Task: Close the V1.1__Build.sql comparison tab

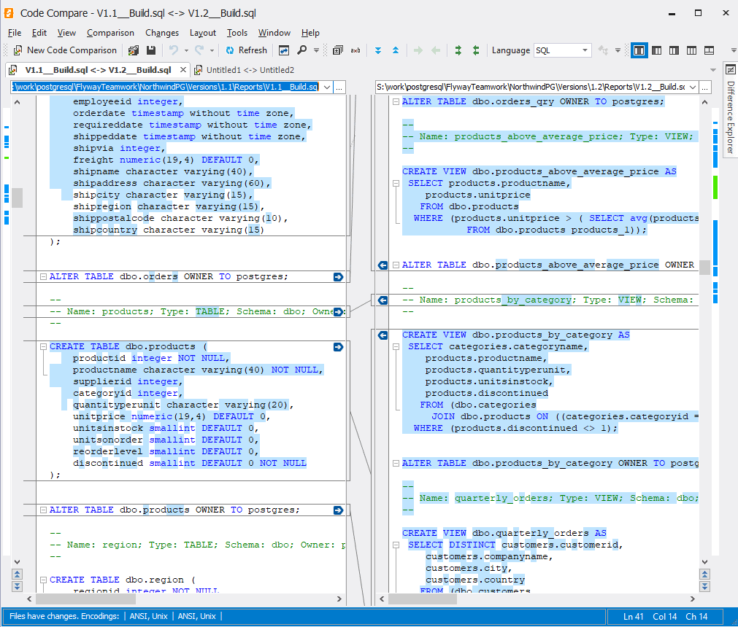Action: [x=183, y=70]
